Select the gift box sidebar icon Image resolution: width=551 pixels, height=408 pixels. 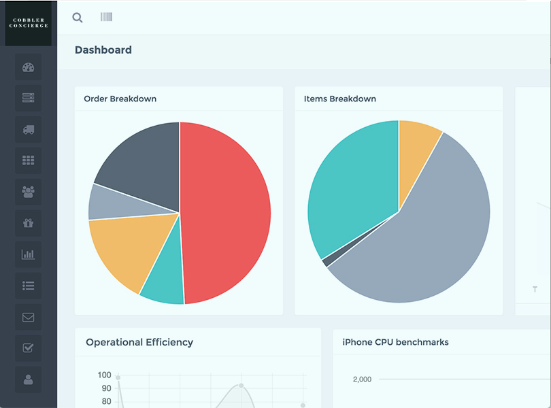[29, 223]
